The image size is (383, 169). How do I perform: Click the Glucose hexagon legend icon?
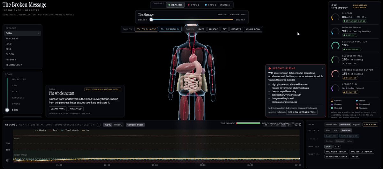pyautogui.click(x=332, y=100)
